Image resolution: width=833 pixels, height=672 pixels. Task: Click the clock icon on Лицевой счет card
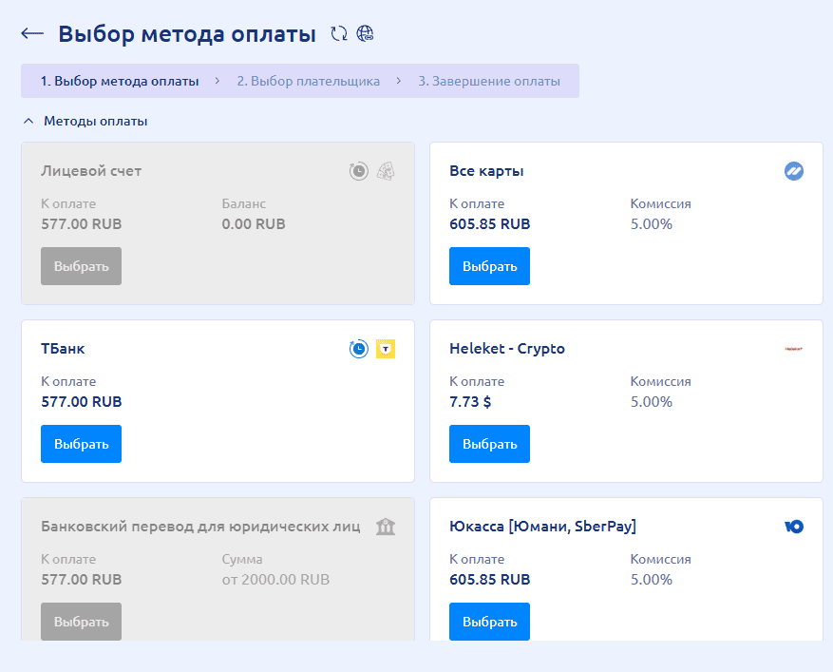click(x=358, y=171)
